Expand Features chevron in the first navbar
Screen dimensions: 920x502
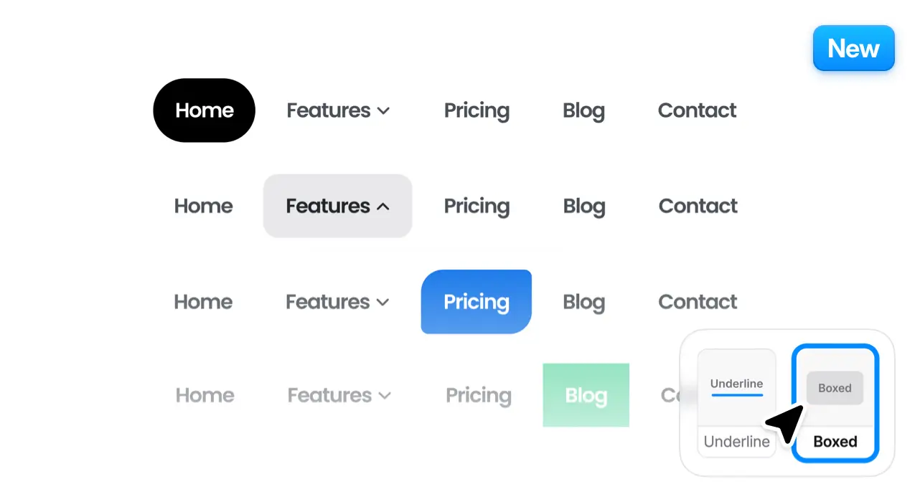(x=383, y=111)
